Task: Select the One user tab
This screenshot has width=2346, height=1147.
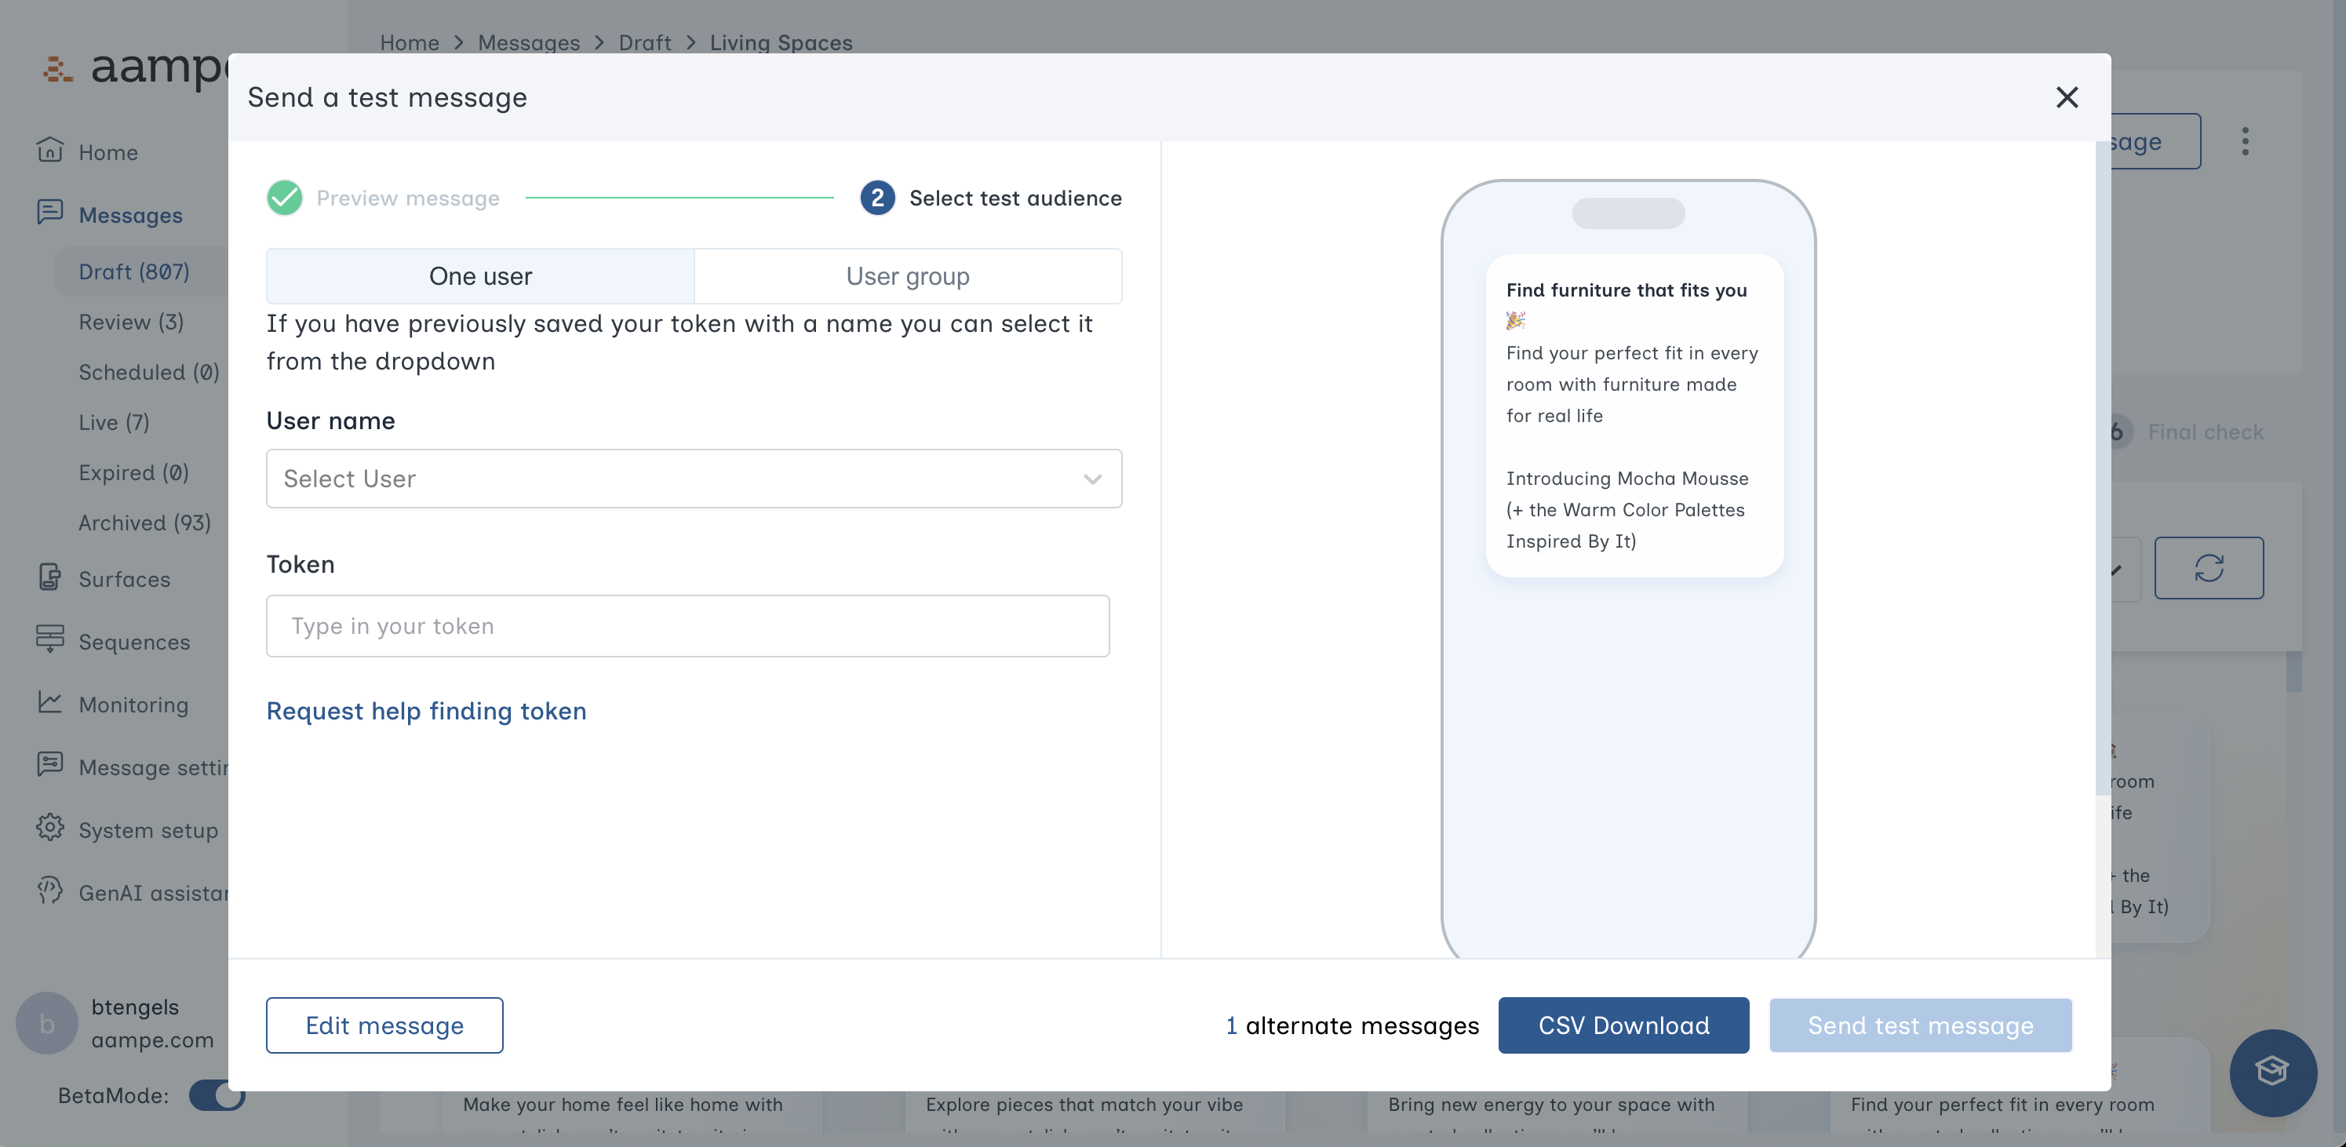Action: point(479,275)
